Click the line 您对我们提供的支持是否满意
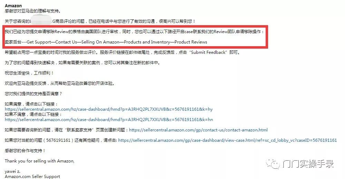Screen dimensions: 345x179 33,94
